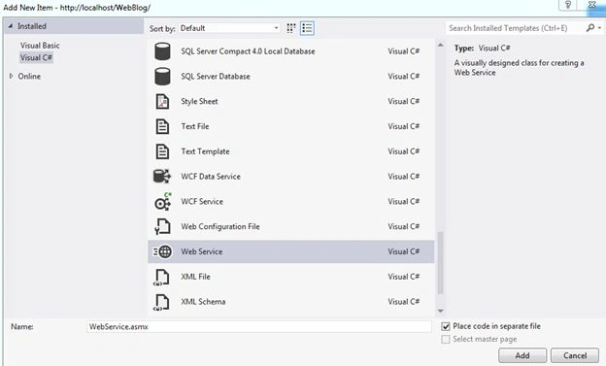Click the SQL Server Database cylinder icon

[162, 77]
